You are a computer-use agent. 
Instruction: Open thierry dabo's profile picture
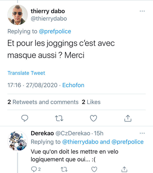(17, 15)
